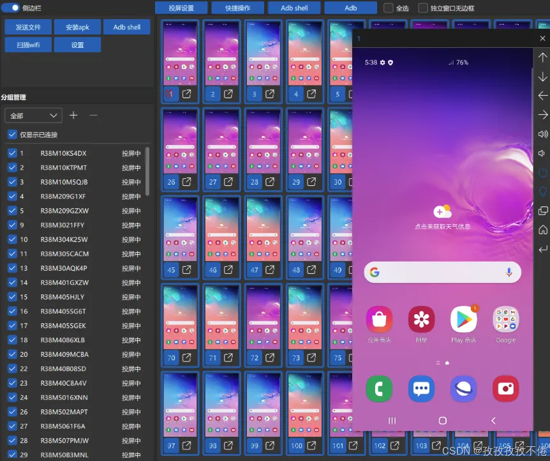Select device row R38M507PMJW

[75, 441]
